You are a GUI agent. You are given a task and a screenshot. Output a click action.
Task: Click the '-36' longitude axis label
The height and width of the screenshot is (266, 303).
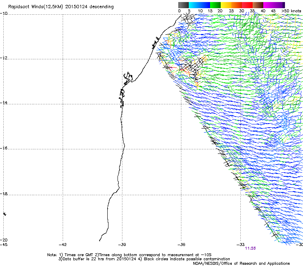click(x=181, y=245)
